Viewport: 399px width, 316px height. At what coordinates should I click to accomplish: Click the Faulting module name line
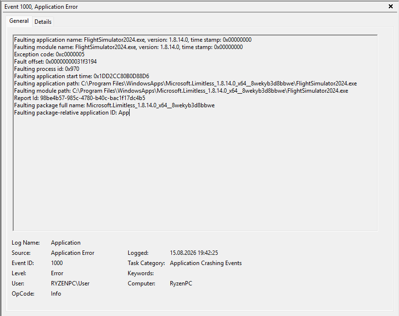pyautogui.click(x=128, y=47)
